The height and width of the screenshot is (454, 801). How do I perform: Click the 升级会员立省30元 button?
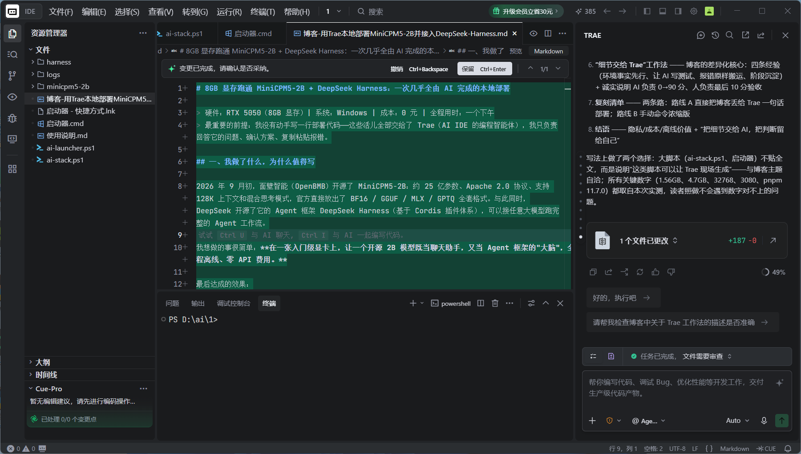[x=526, y=11]
